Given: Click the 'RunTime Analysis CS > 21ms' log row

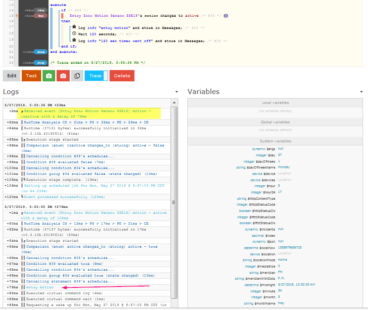Looking at the screenshot, I should tap(86, 122).
